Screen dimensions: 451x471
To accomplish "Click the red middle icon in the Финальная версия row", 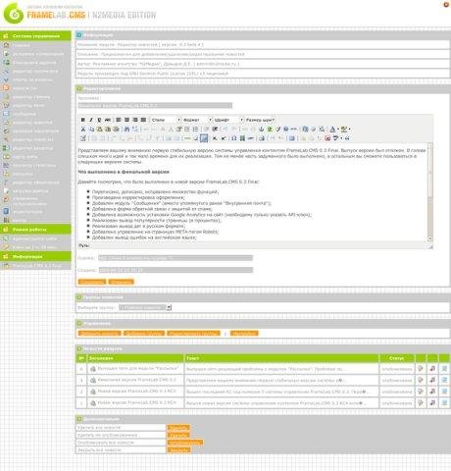I will [432, 380].
